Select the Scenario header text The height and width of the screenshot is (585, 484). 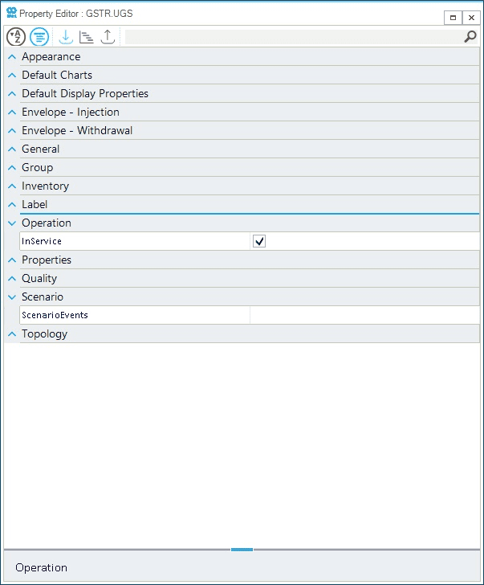pyautogui.click(x=43, y=297)
